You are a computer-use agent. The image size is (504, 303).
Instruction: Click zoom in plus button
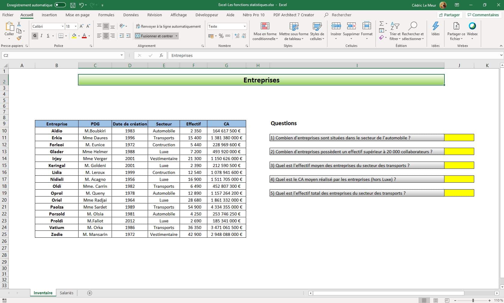coord(490,300)
